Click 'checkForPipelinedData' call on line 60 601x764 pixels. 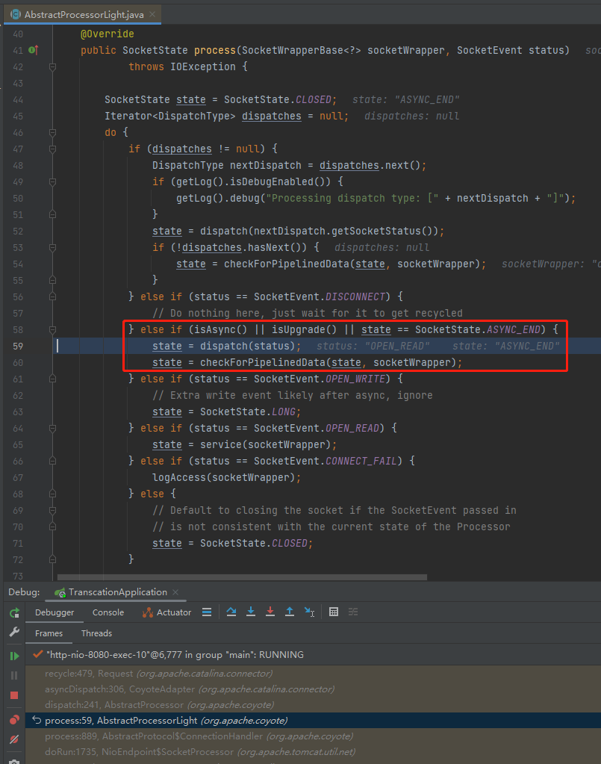click(x=263, y=362)
